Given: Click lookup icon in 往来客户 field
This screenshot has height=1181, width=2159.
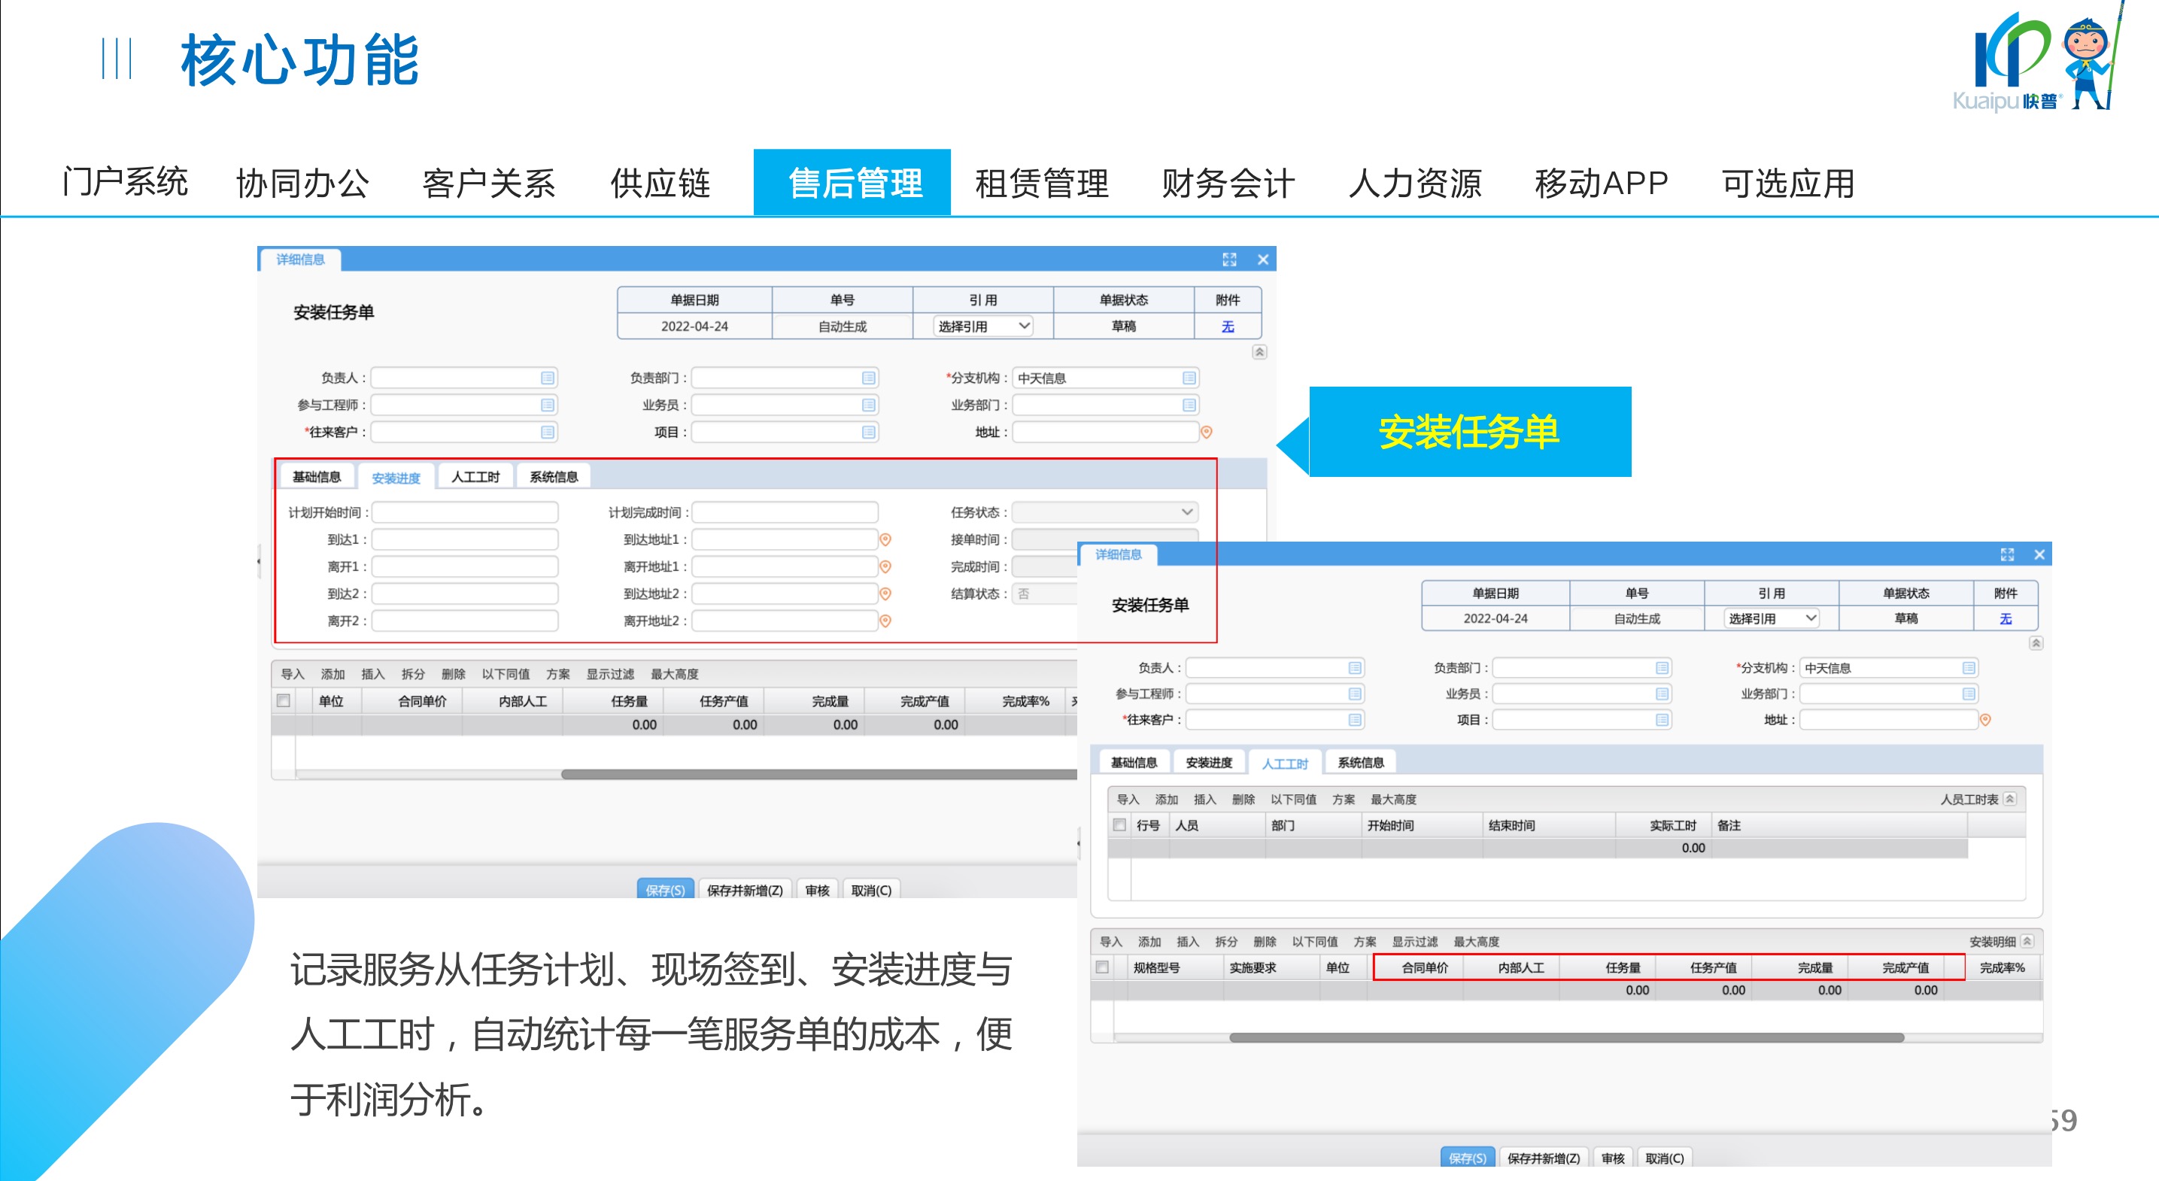Looking at the screenshot, I should click(x=548, y=433).
